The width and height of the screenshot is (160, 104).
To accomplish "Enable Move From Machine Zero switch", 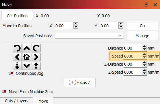I will pos(4,91).
